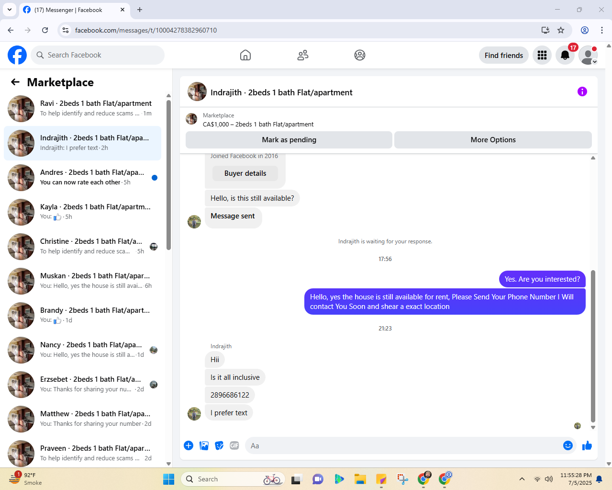Open Chrome profile icon
The width and height of the screenshot is (612, 490).
point(585,30)
